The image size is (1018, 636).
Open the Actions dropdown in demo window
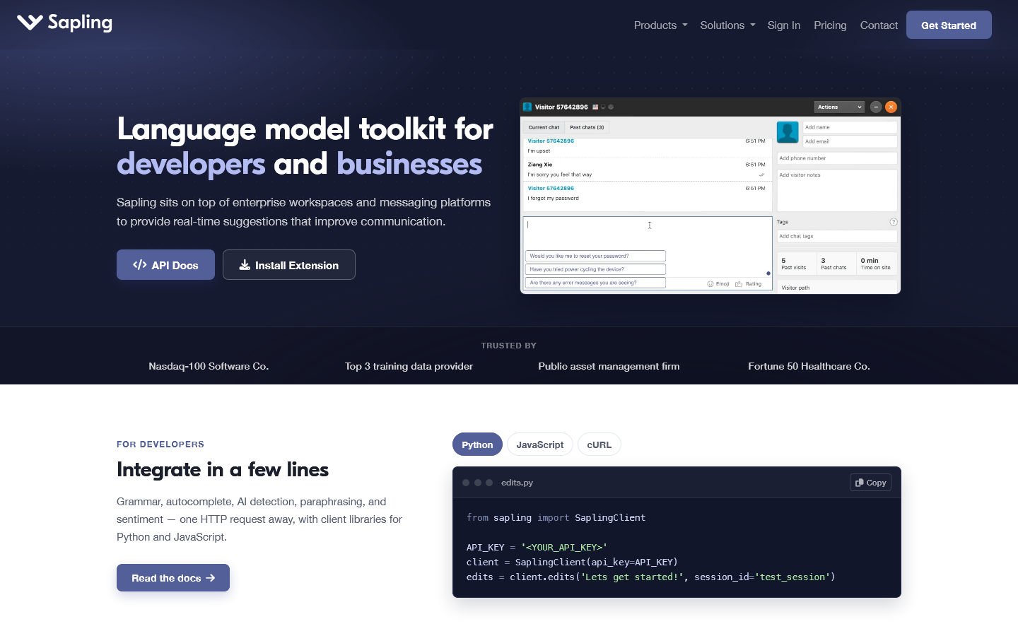coord(839,107)
